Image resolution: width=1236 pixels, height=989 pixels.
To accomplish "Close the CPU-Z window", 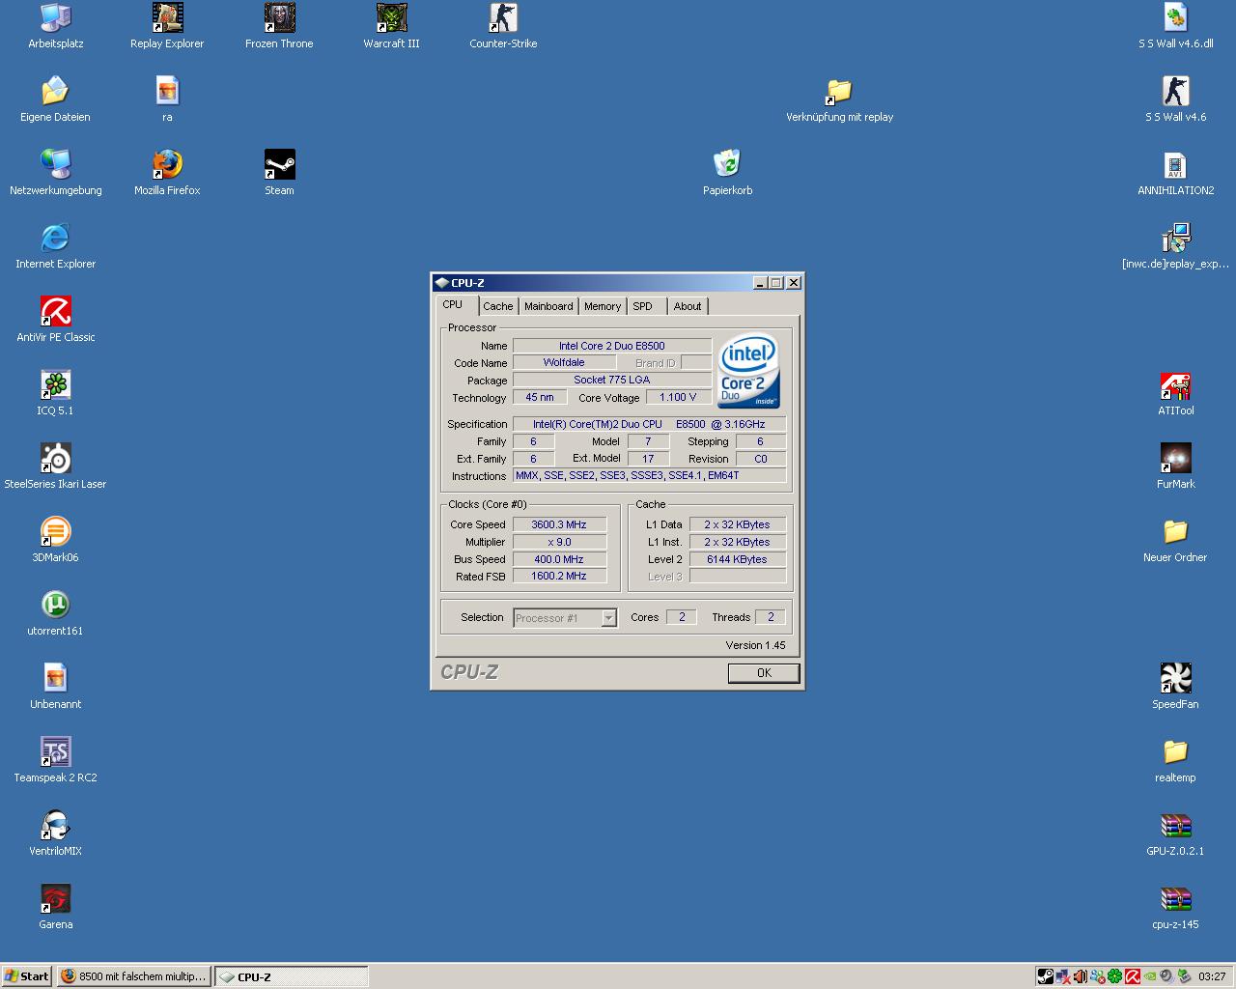I will pos(793,283).
